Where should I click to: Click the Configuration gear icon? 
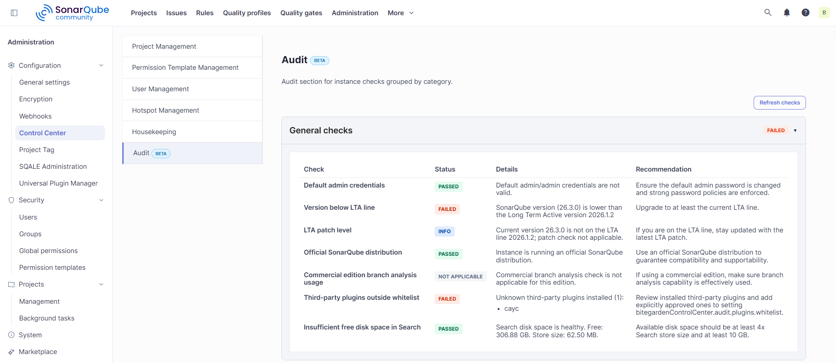(x=11, y=66)
